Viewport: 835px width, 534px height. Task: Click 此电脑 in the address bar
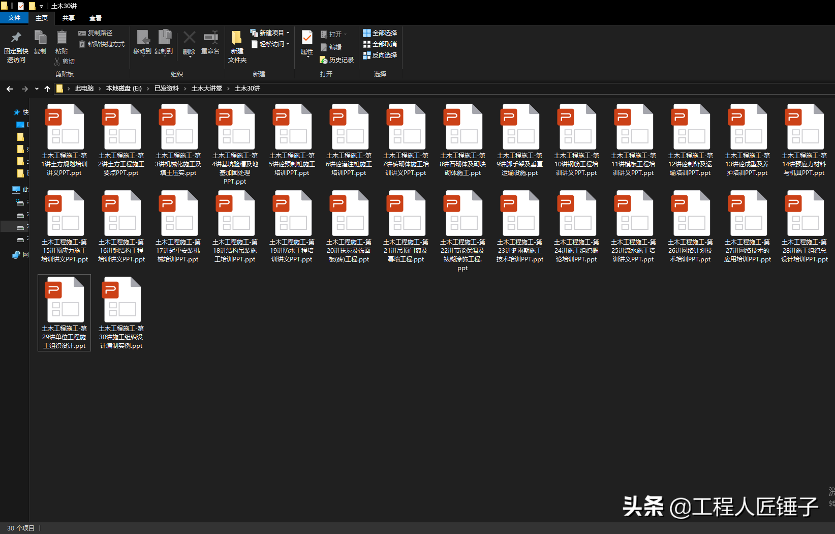point(84,89)
